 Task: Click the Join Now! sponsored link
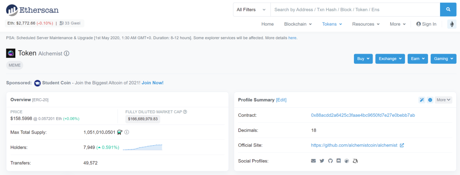click(x=152, y=83)
